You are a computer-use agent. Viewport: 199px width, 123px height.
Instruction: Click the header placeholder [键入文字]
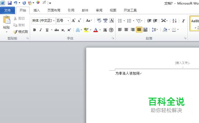(182, 63)
